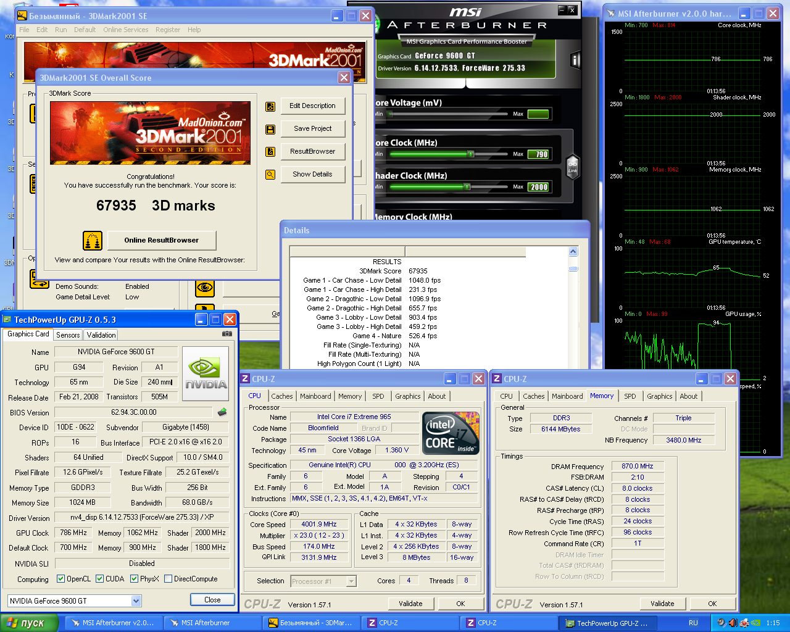Click GPU-Z screenshot camera icon
Screen dimensions: 790x632
[x=227, y=334]
